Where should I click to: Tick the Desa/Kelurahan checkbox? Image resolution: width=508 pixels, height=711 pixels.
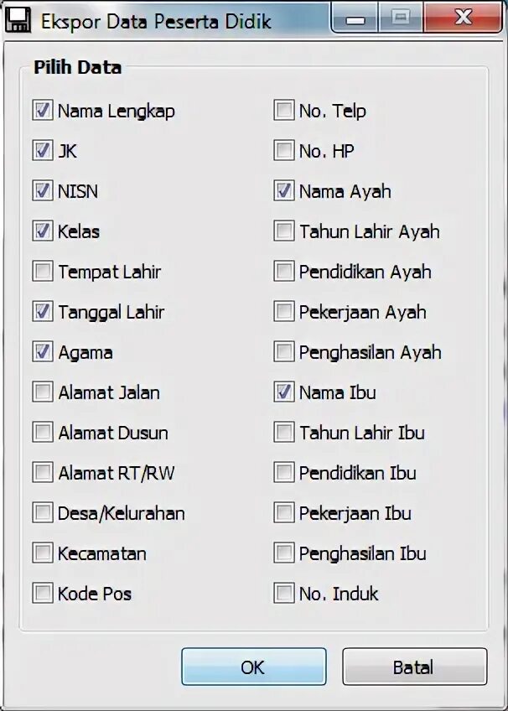coord(43,513)
